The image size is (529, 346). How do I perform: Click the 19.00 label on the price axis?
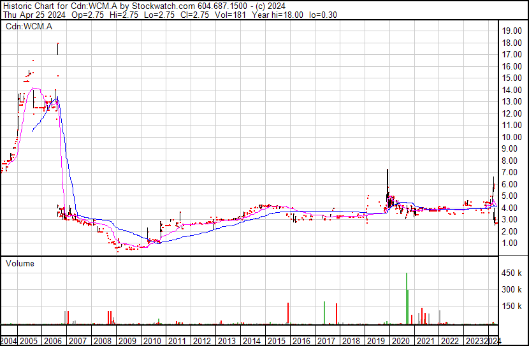512,31
